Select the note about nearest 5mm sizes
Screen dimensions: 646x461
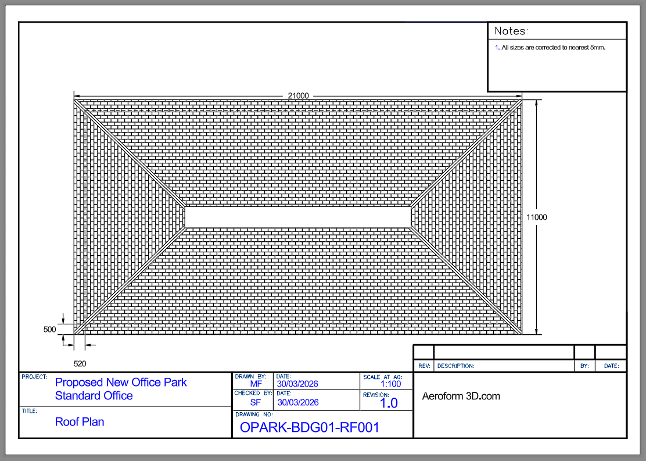point(550,48)
